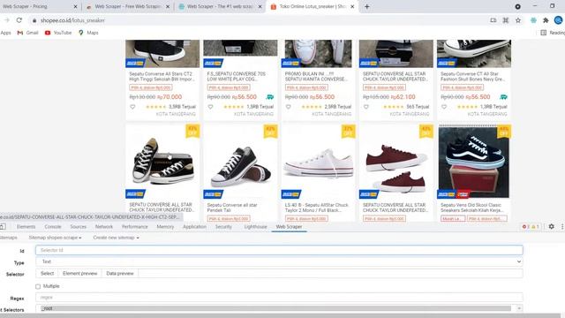This screenshot has height=318, width=565.
Task: Like the Converse CT All Star Skull product
Action: 444,107
